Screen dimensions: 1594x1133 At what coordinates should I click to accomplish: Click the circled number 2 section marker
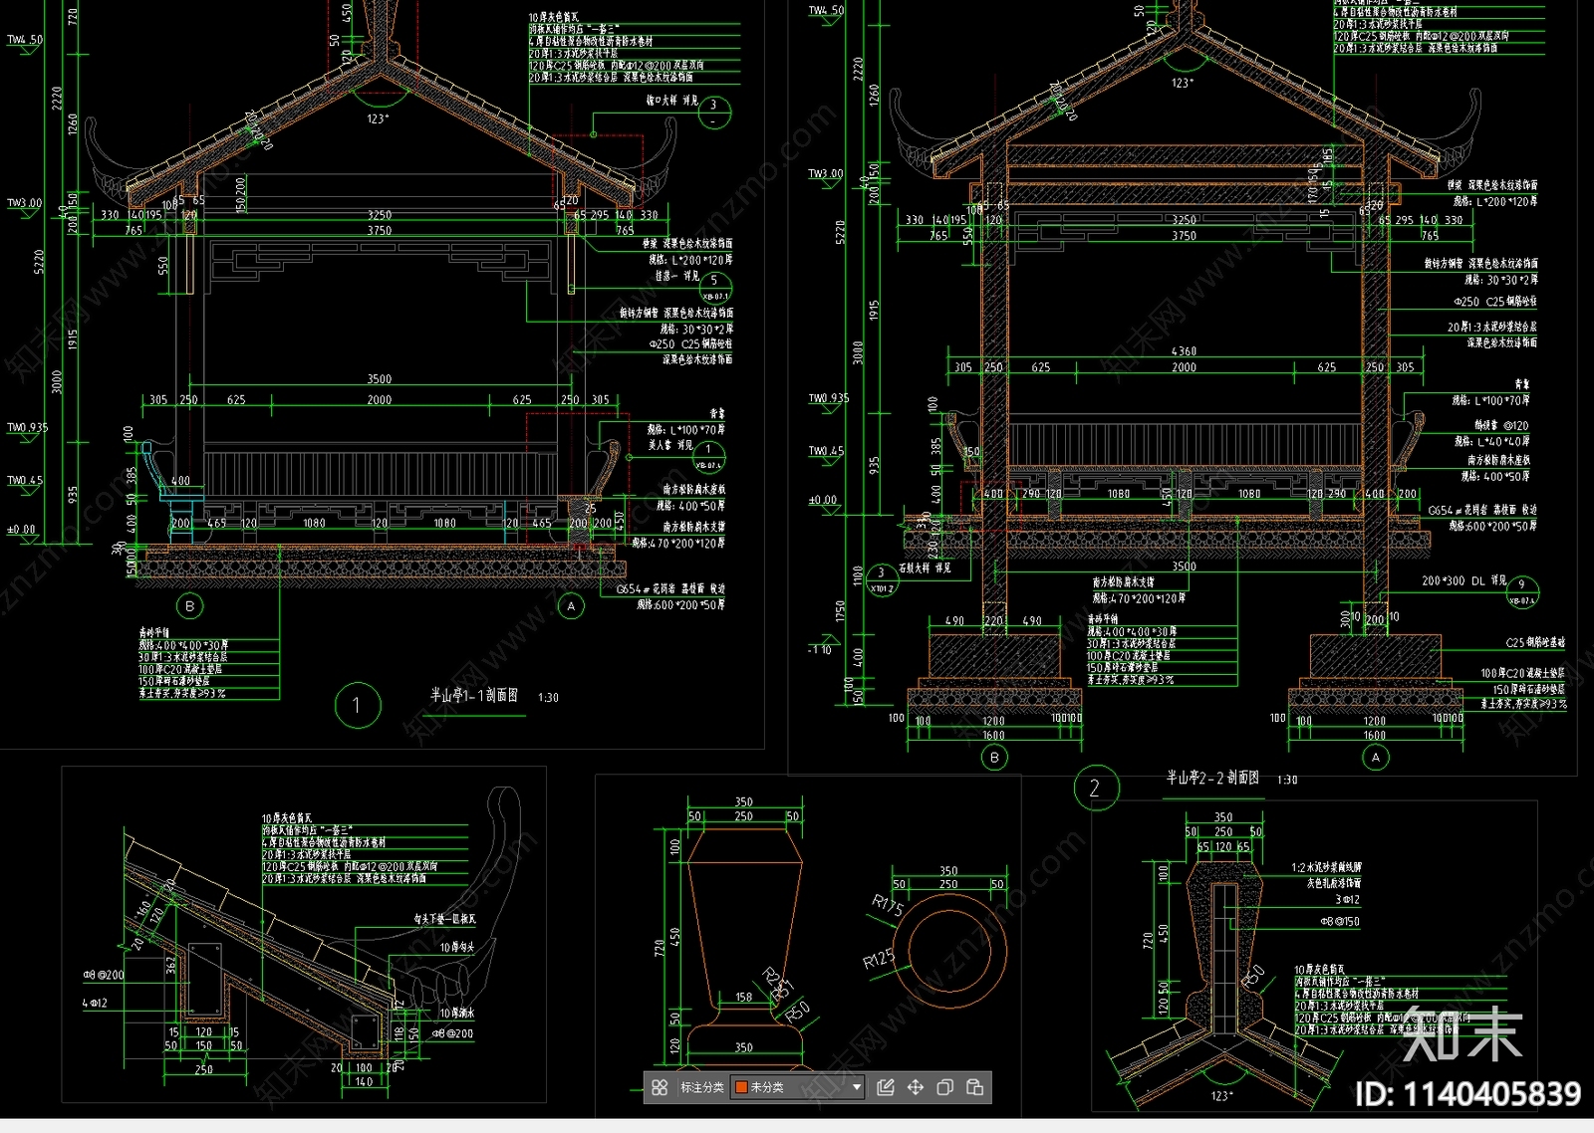click(1096, 789)
